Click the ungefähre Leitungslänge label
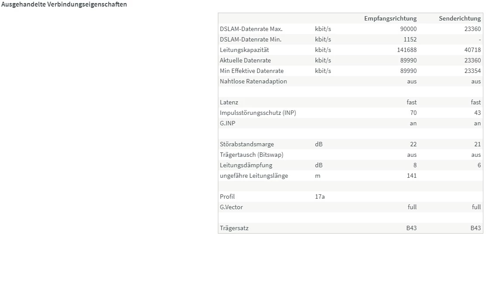Image resolution: width=503 pixels, height=283 pixels. coord(254,176)
